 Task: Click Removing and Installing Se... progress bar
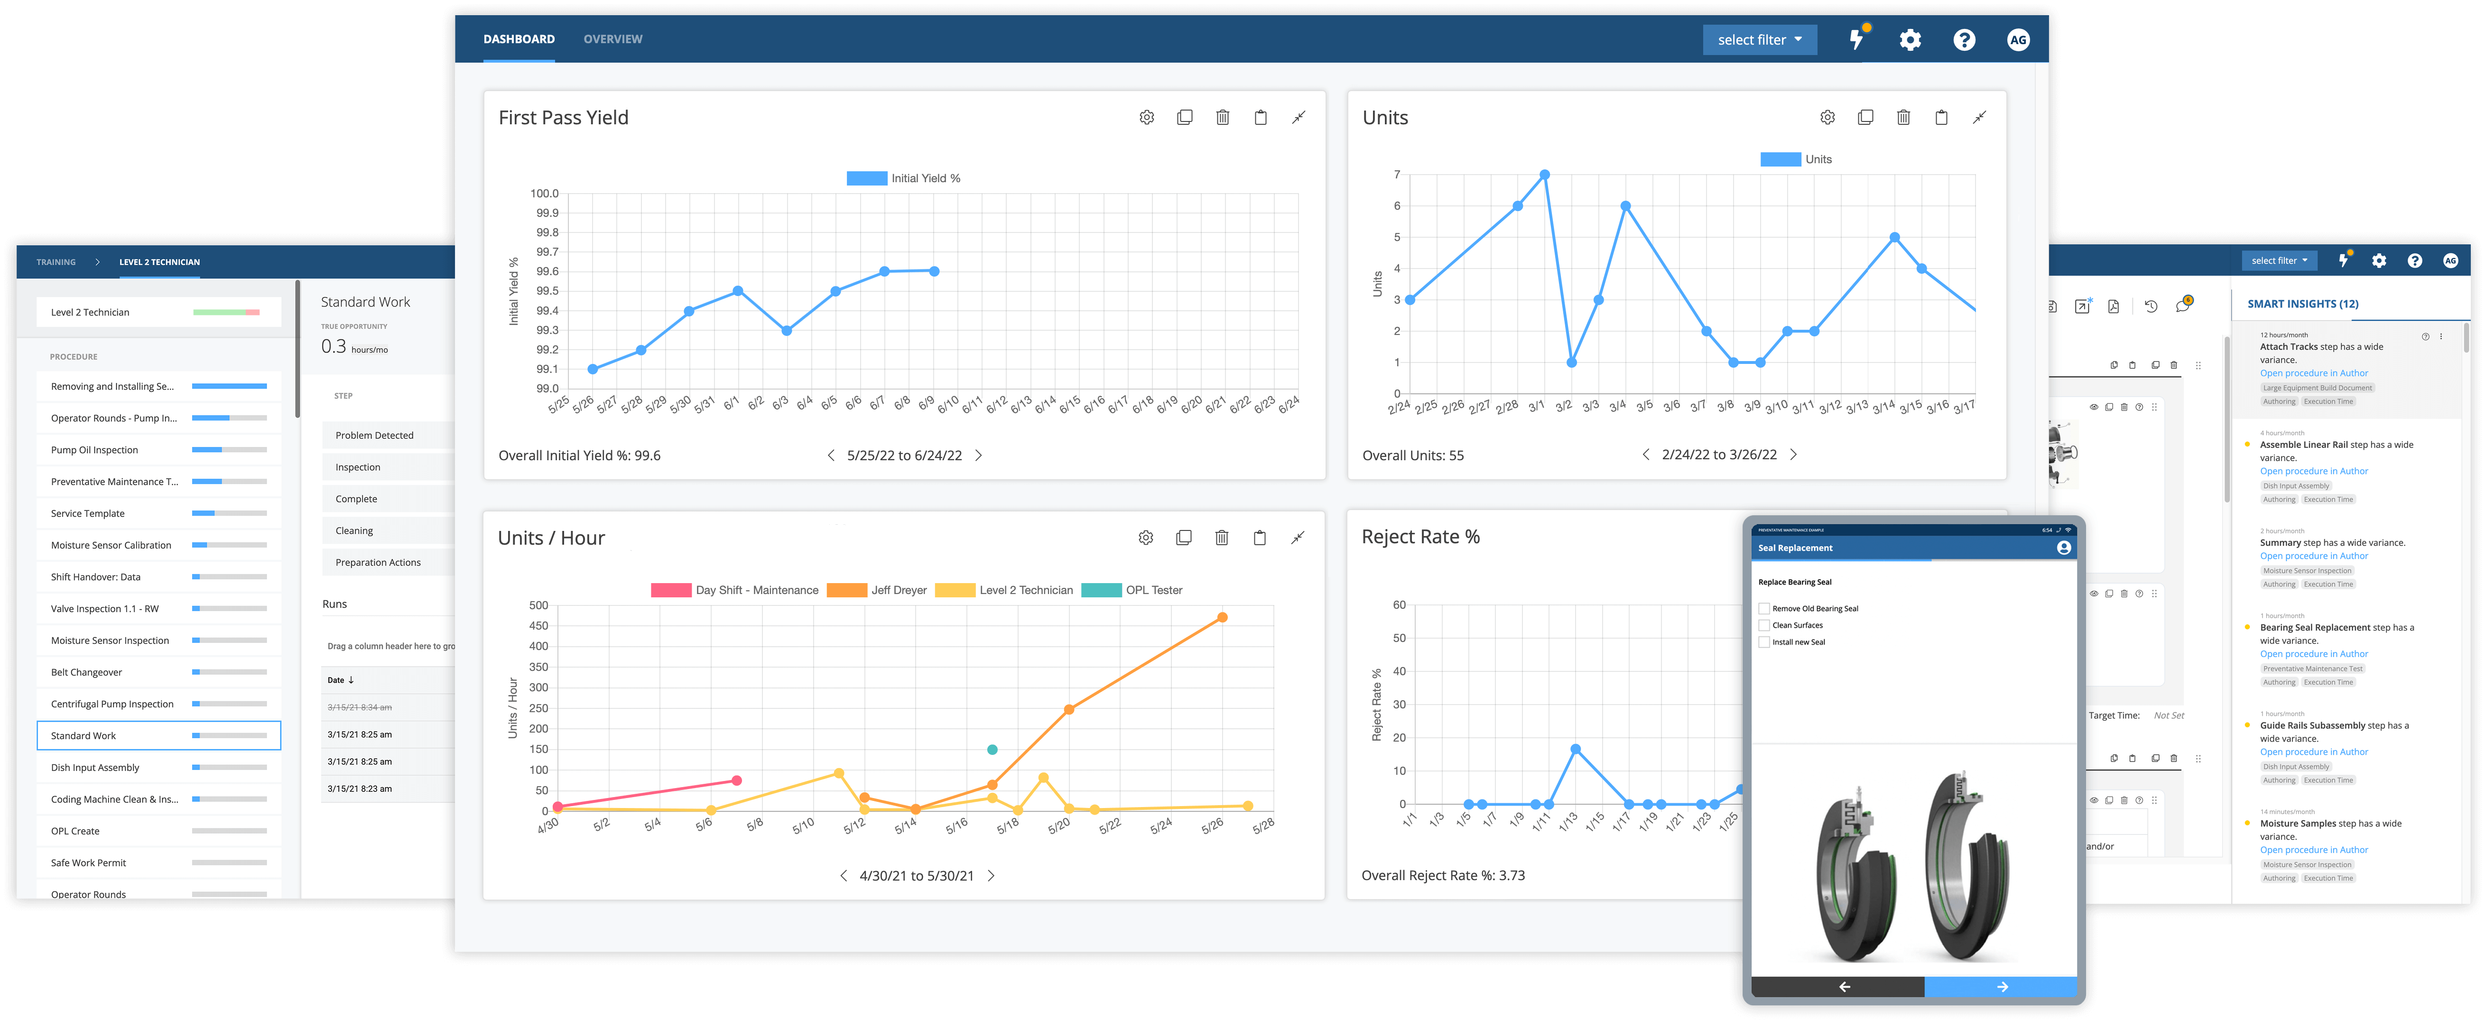coord(230,387)
